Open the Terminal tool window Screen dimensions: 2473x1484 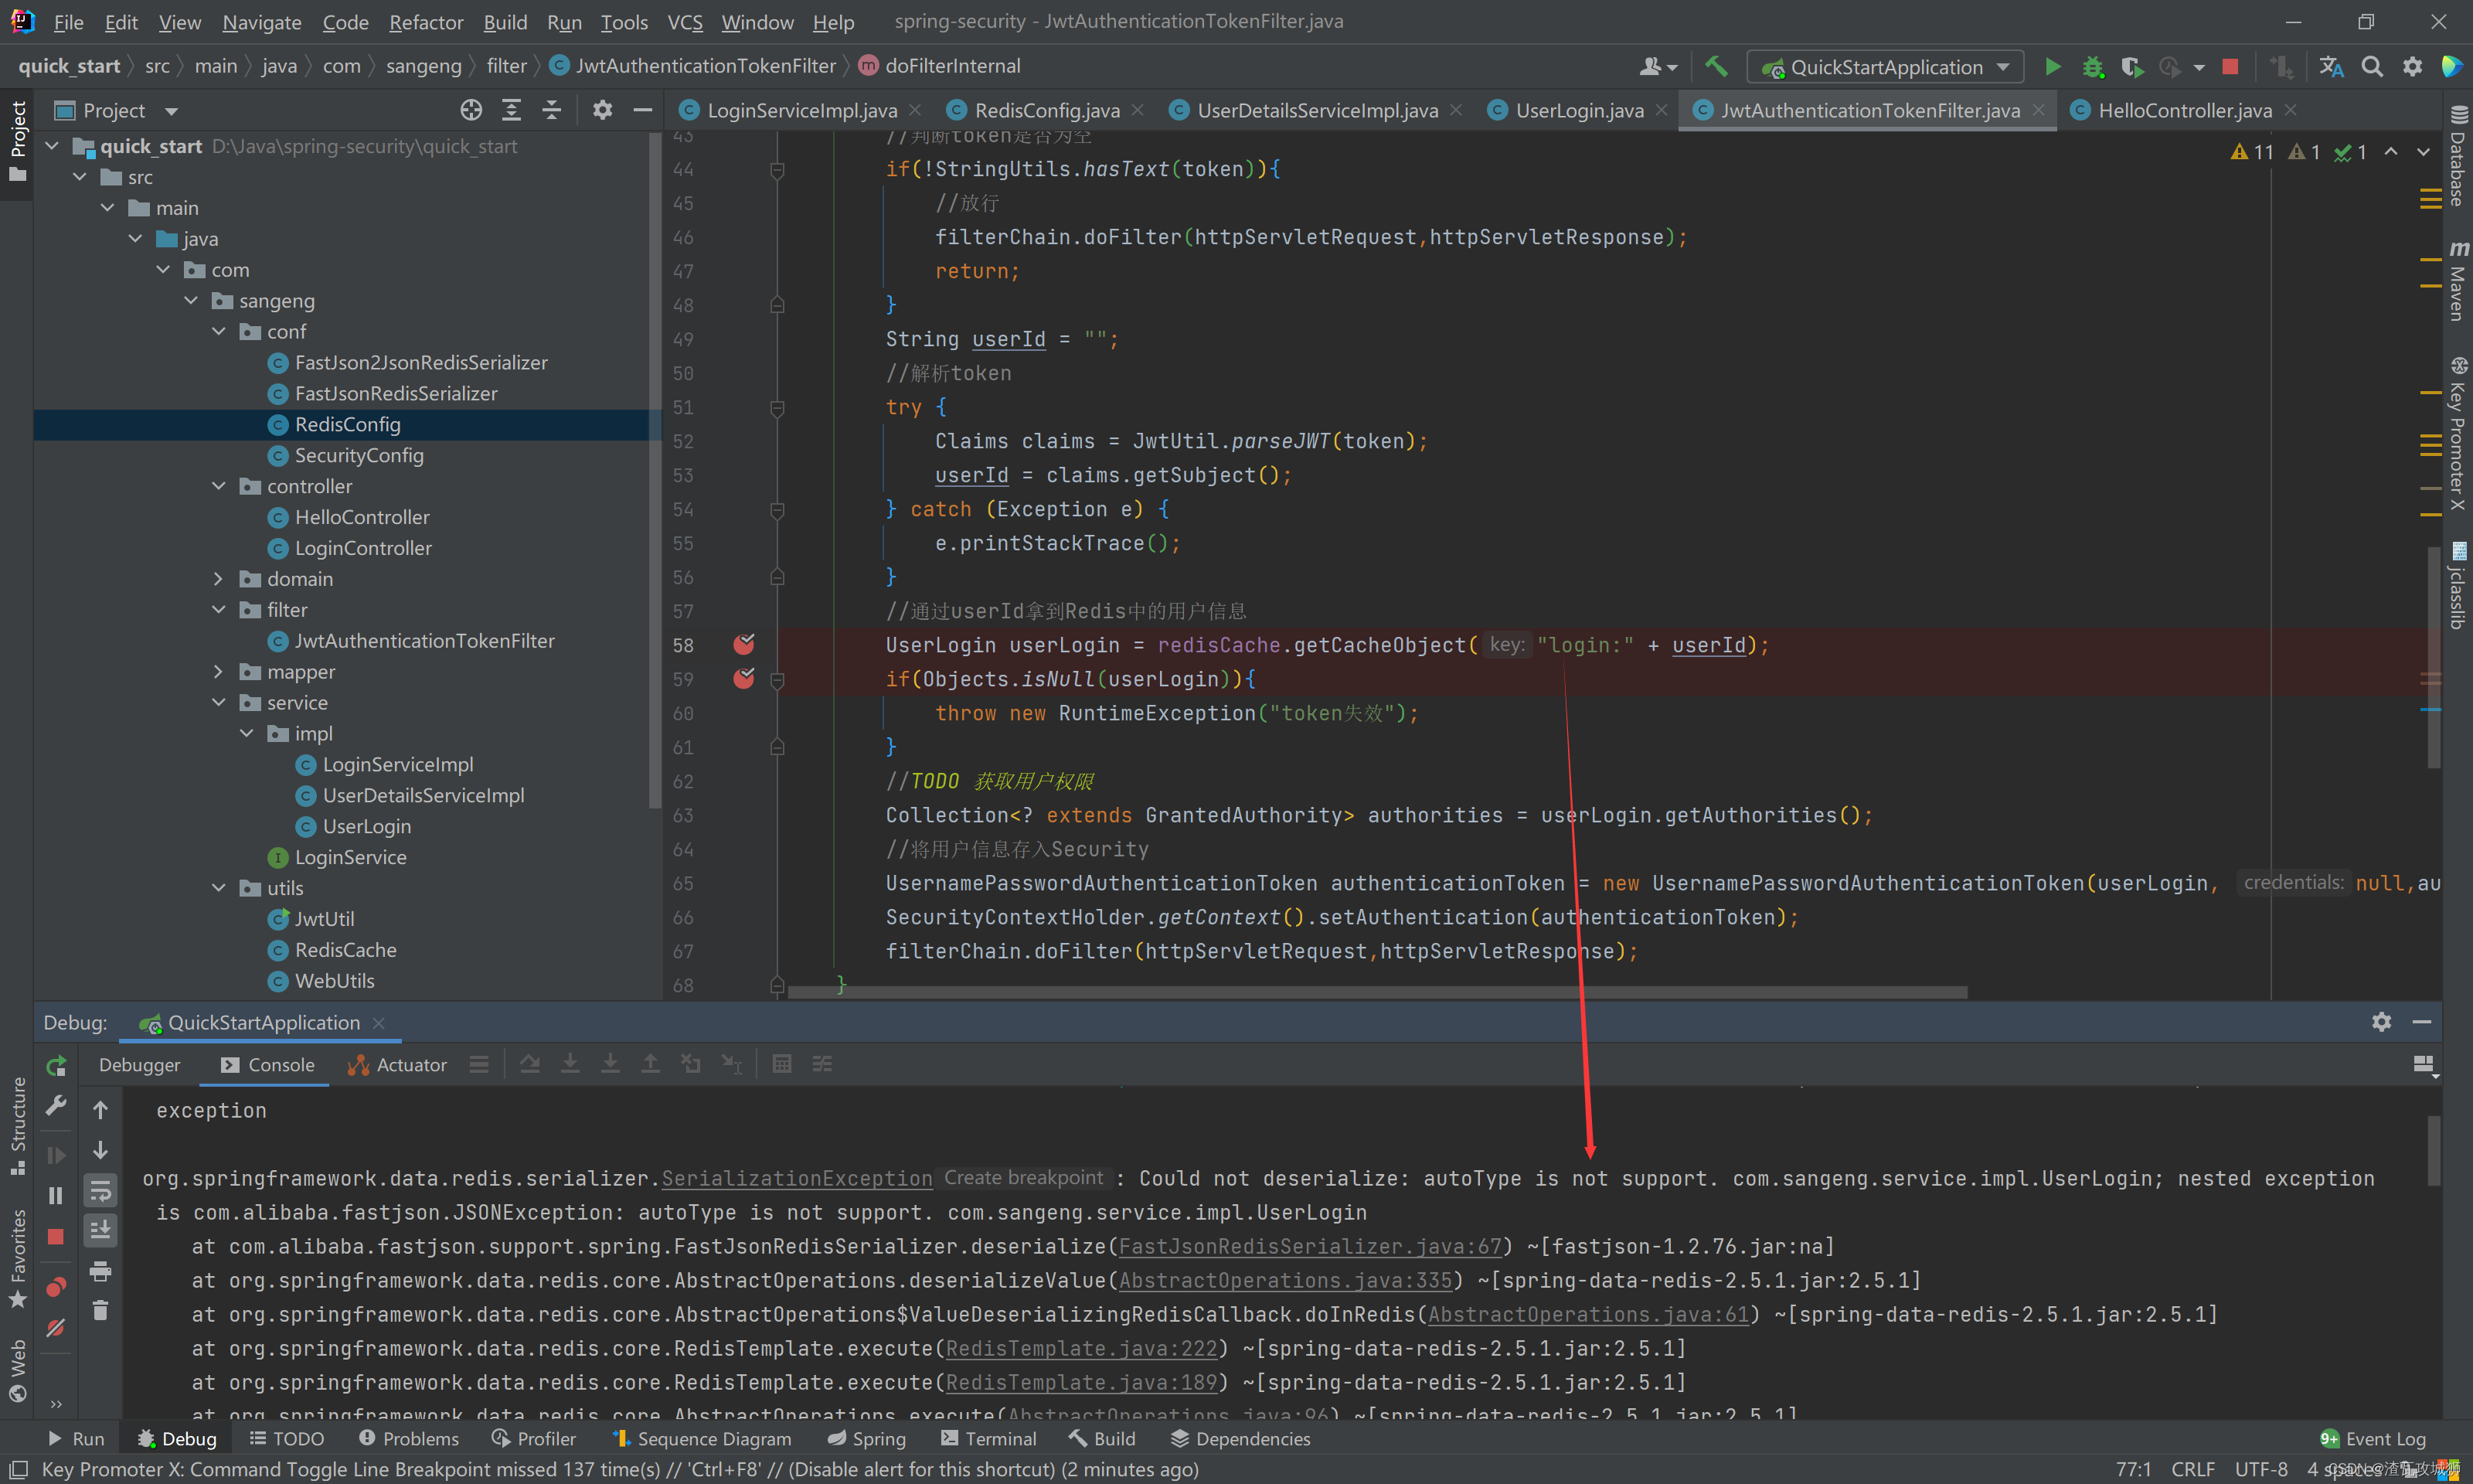click(988, 1438)
